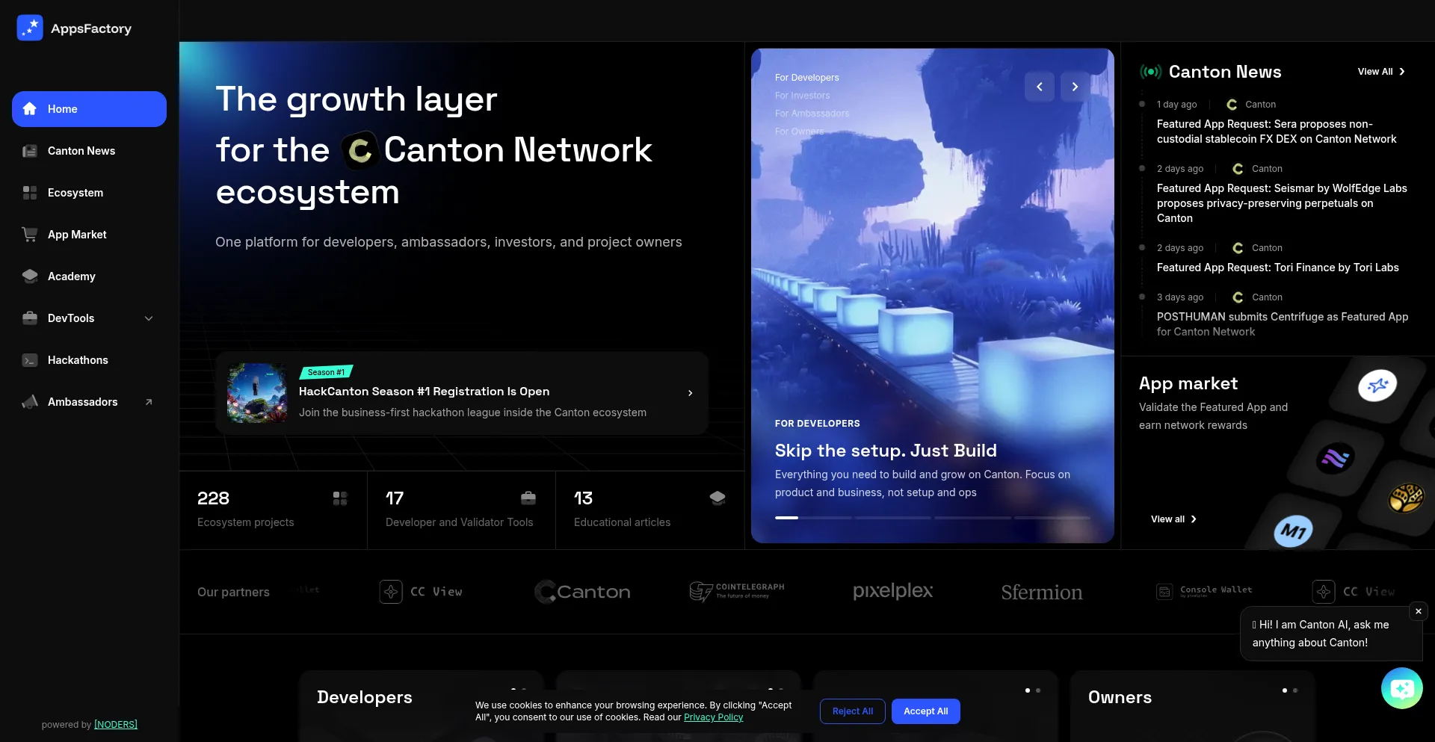This screenshot has height=742, width=1435.
Task: Open Home in the sidebar
Action: [89, 109]
